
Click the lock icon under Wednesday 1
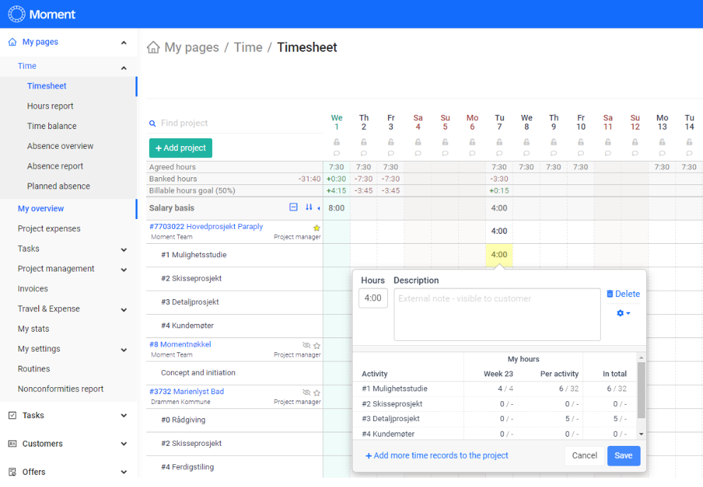coord(337,142)
